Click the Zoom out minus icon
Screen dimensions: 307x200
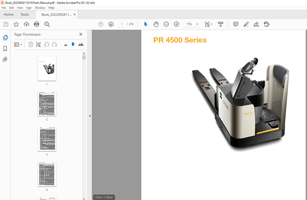(x=166, y=24)
